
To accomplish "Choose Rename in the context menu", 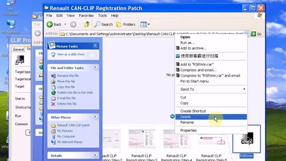I will pos(211,122).
